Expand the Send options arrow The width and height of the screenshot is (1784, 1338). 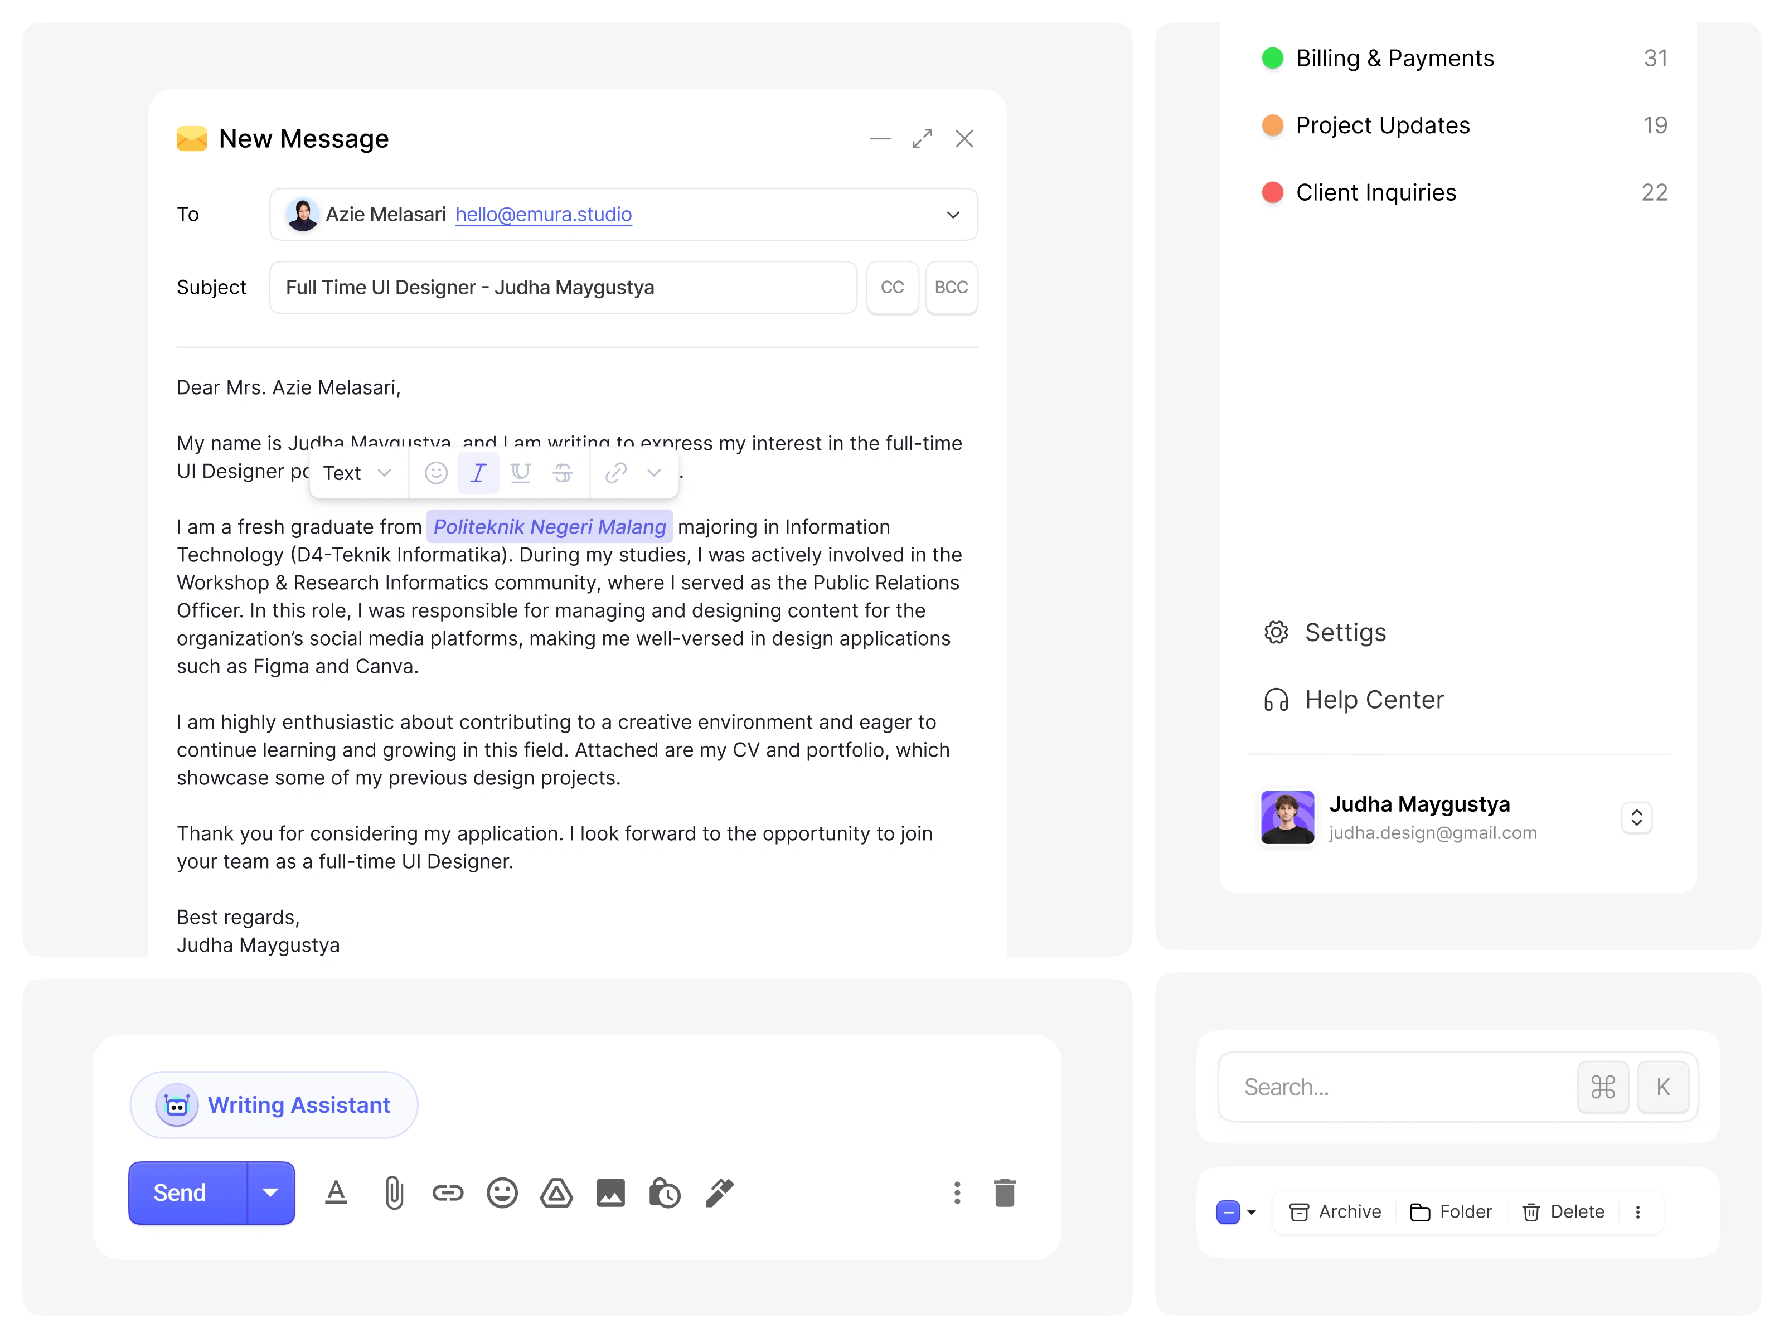click(x=270, y=1193)
